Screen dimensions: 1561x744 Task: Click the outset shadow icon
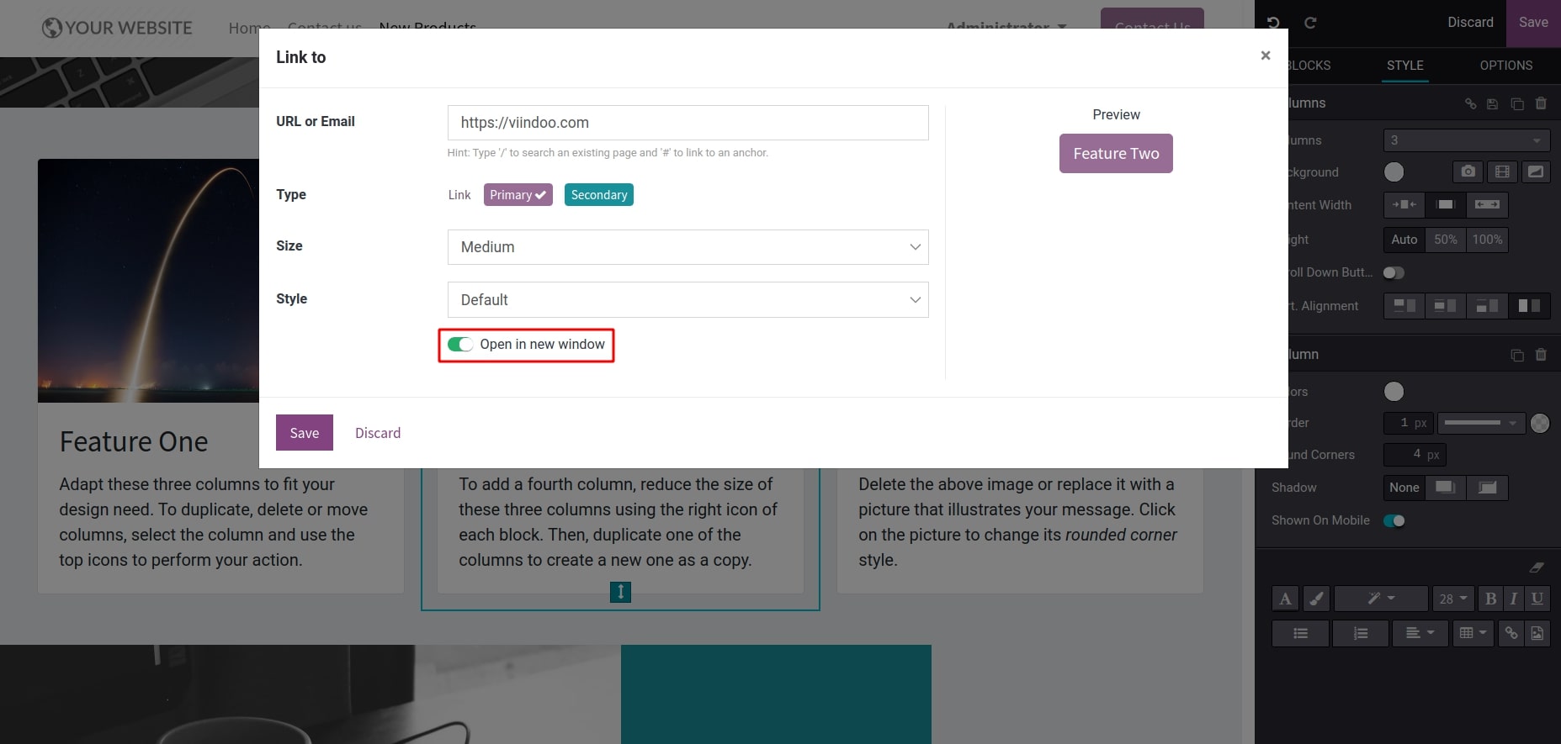point(1445,488)
